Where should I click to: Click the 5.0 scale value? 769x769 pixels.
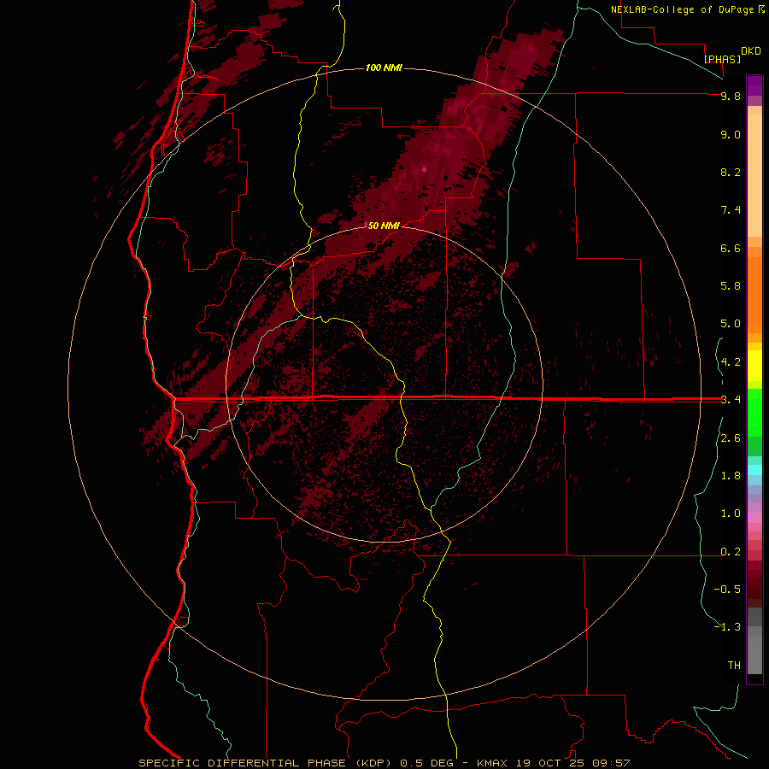pyautogui.click(x=731, y=324)
